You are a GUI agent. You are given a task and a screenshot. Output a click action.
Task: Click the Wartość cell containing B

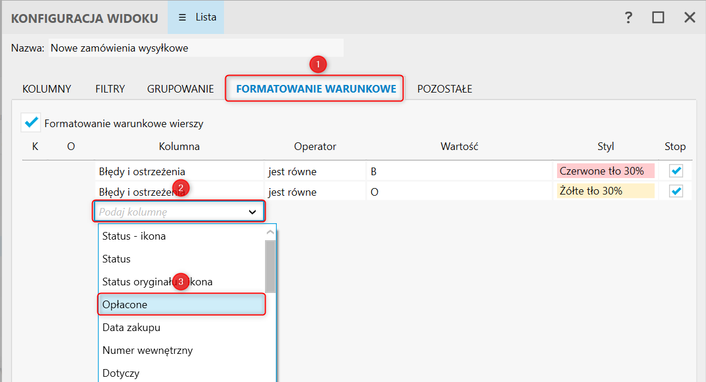(x=459, y=171)
